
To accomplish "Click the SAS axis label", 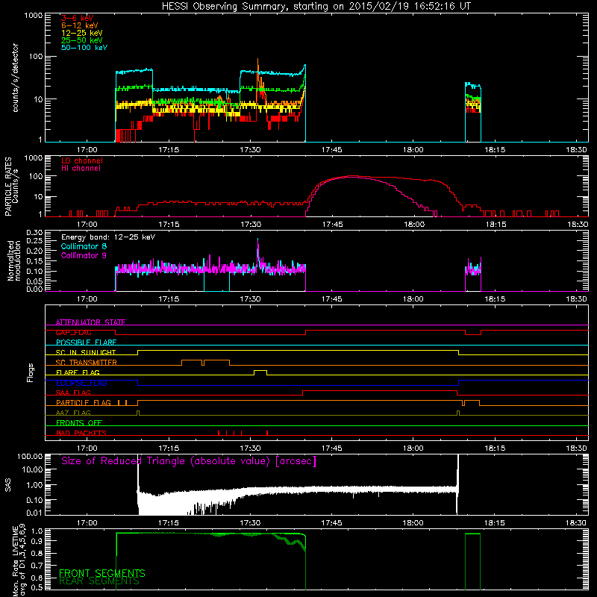I will 7,484.
